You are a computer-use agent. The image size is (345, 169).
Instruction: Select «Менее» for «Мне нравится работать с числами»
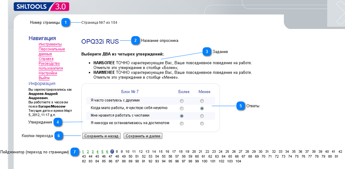point(202,116)
